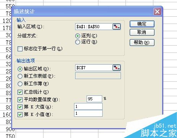Select 输出区域 (O) radio option
The image size is (177, 138).
(x=20, y=69)
